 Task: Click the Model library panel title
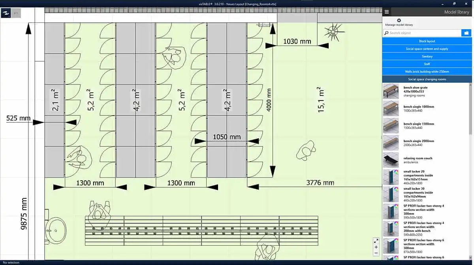(x=457, y=12)
